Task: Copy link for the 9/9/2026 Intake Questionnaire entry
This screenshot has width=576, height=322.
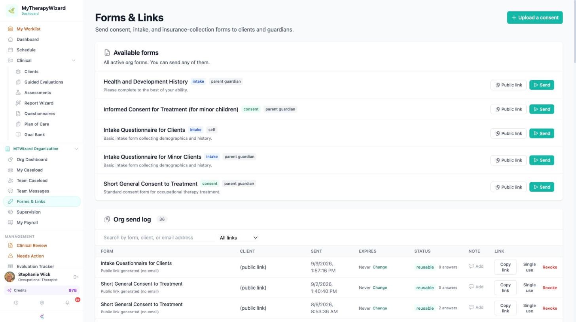Action: [x=505, y=267]
